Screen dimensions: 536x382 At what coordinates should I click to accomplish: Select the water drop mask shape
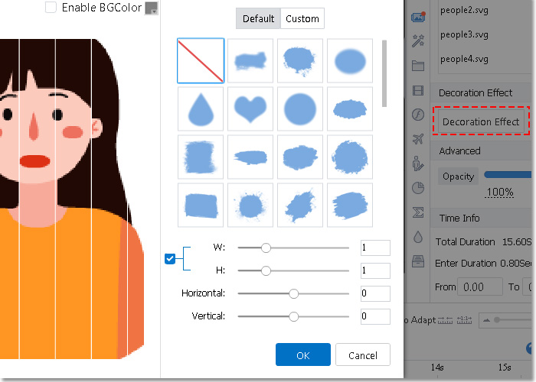pyautogui.click(x=201, y=108)
